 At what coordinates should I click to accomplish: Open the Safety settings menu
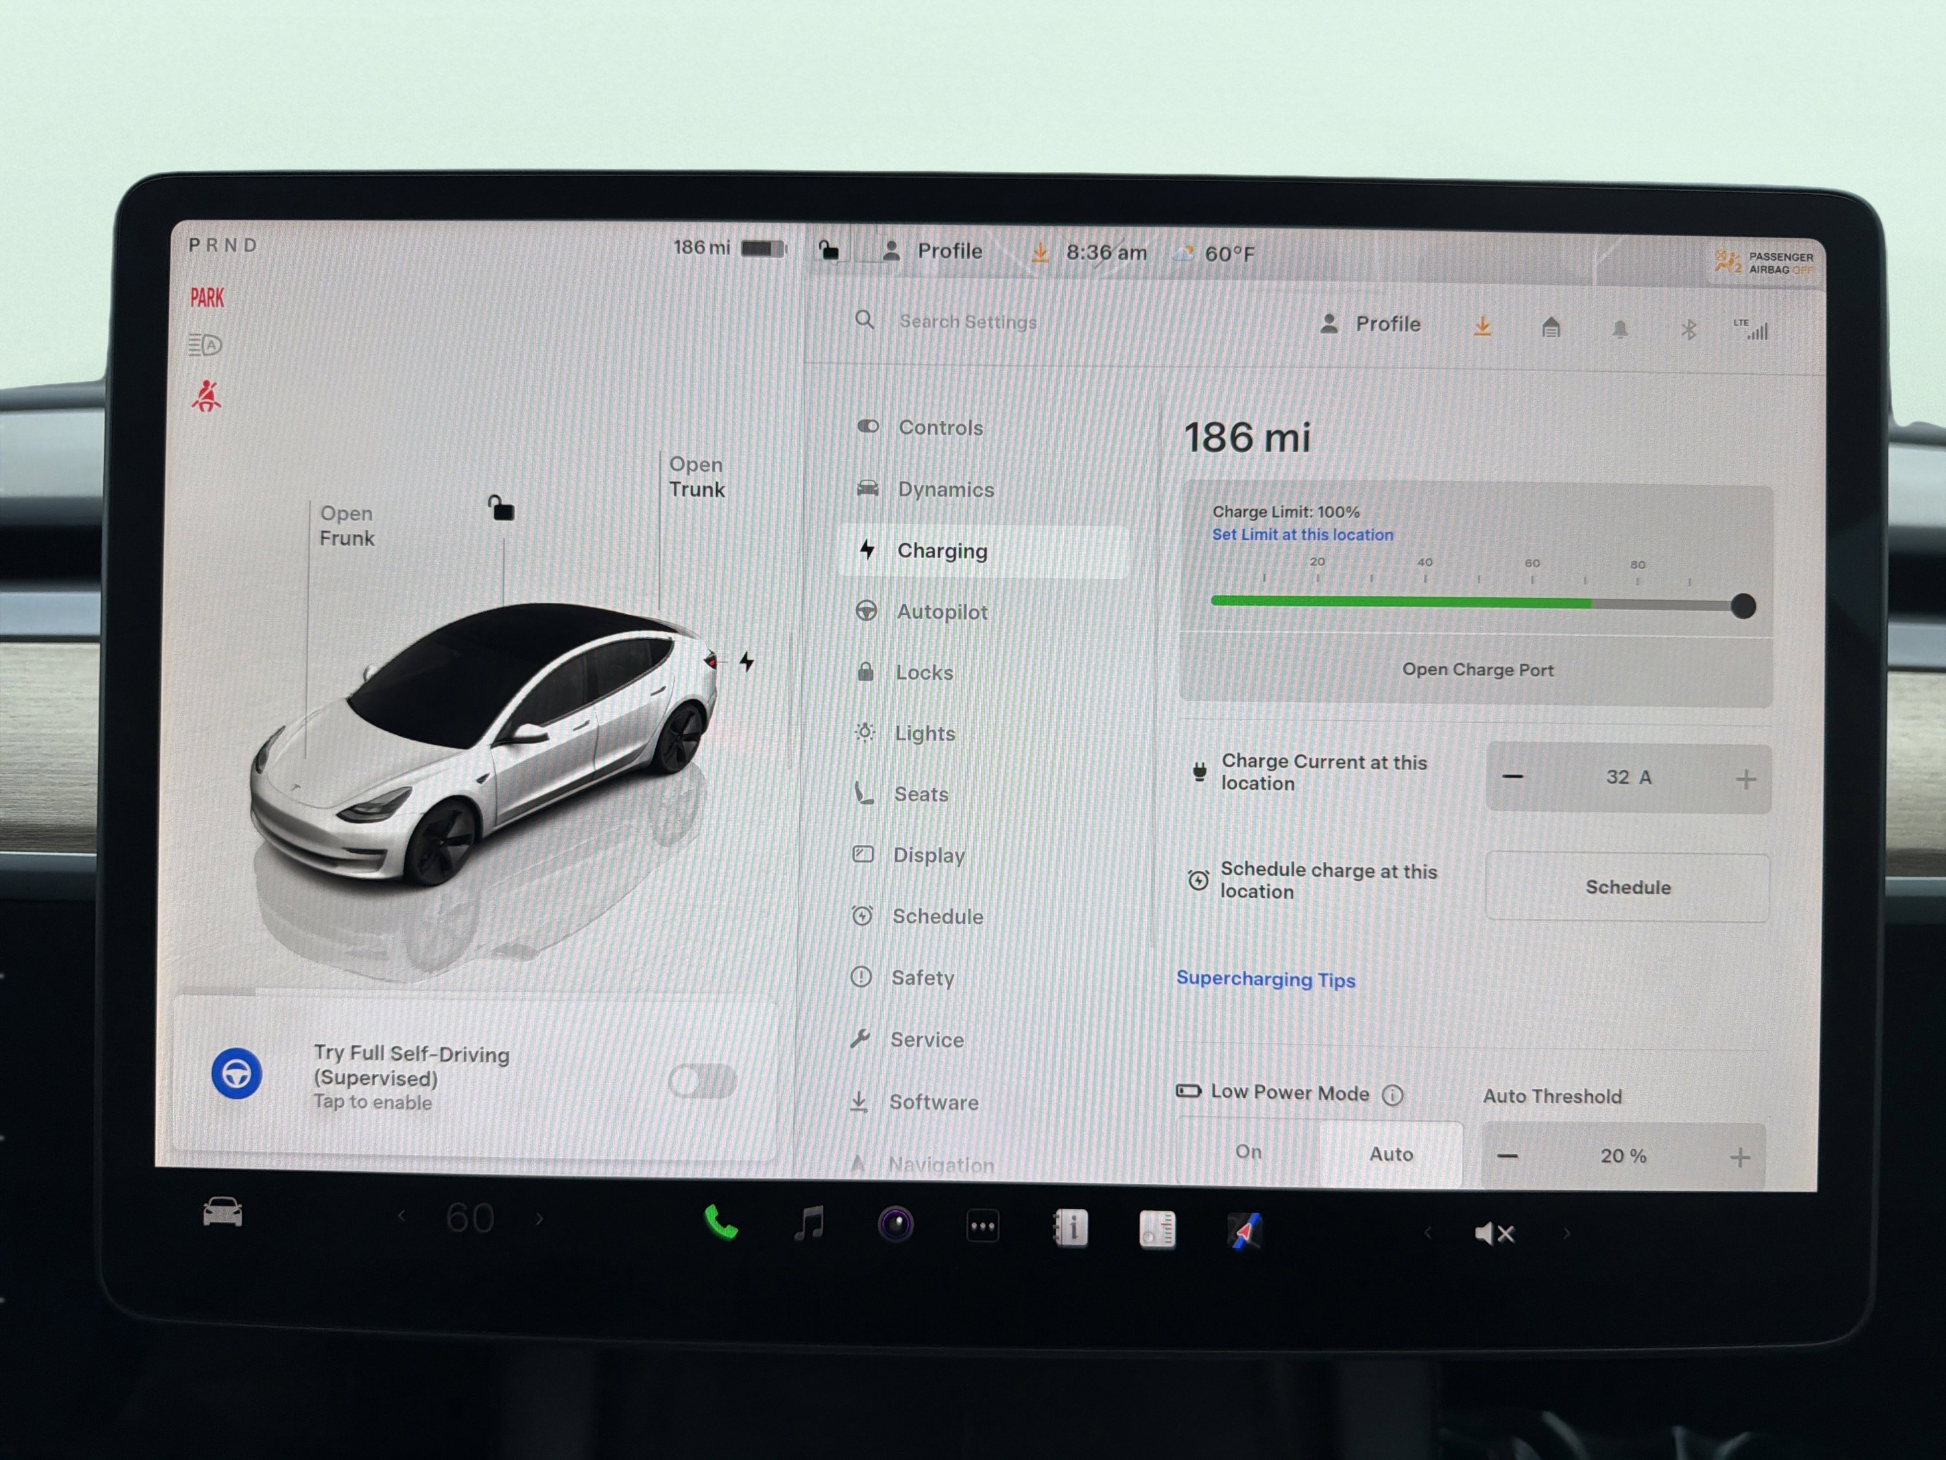pyautogui.click(x=976, y=978)
